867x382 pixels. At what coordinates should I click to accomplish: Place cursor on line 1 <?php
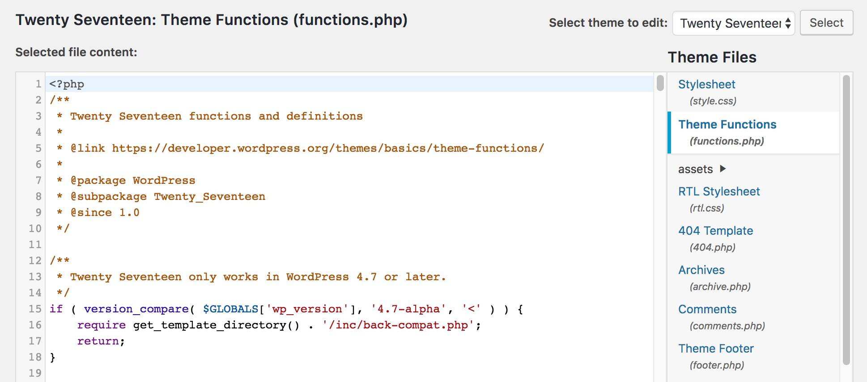[x=67, y=84]
